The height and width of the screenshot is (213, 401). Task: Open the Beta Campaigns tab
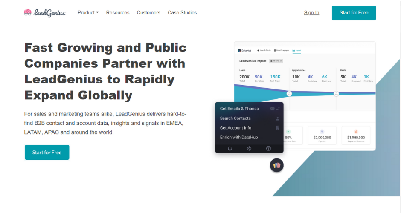click(x=282, y=50)
